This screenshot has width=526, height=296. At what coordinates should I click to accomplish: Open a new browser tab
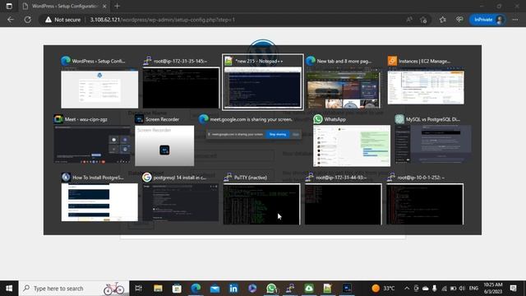coord(117,6)
